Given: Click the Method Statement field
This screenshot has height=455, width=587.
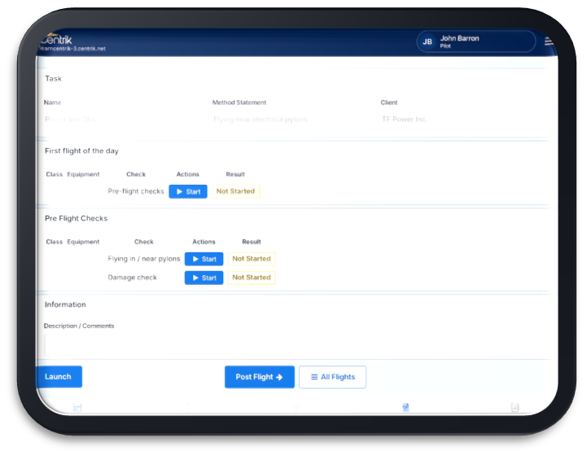Looking at the screenshot, I should point(292,120).
